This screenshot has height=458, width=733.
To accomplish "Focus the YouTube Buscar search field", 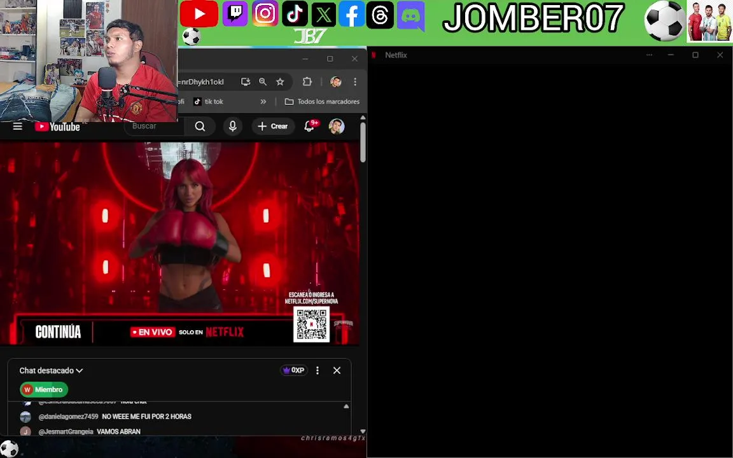I will pyautogui.click(x=154, y=126).
